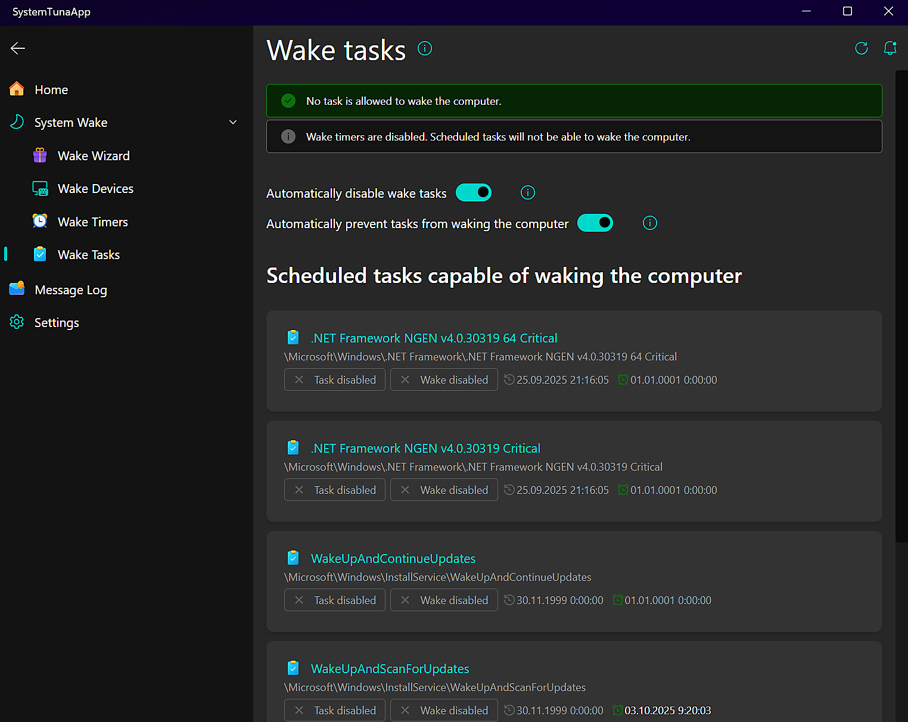Go to Message Log
This screenshot has height=722, width=908.
[x=70, y=290]
